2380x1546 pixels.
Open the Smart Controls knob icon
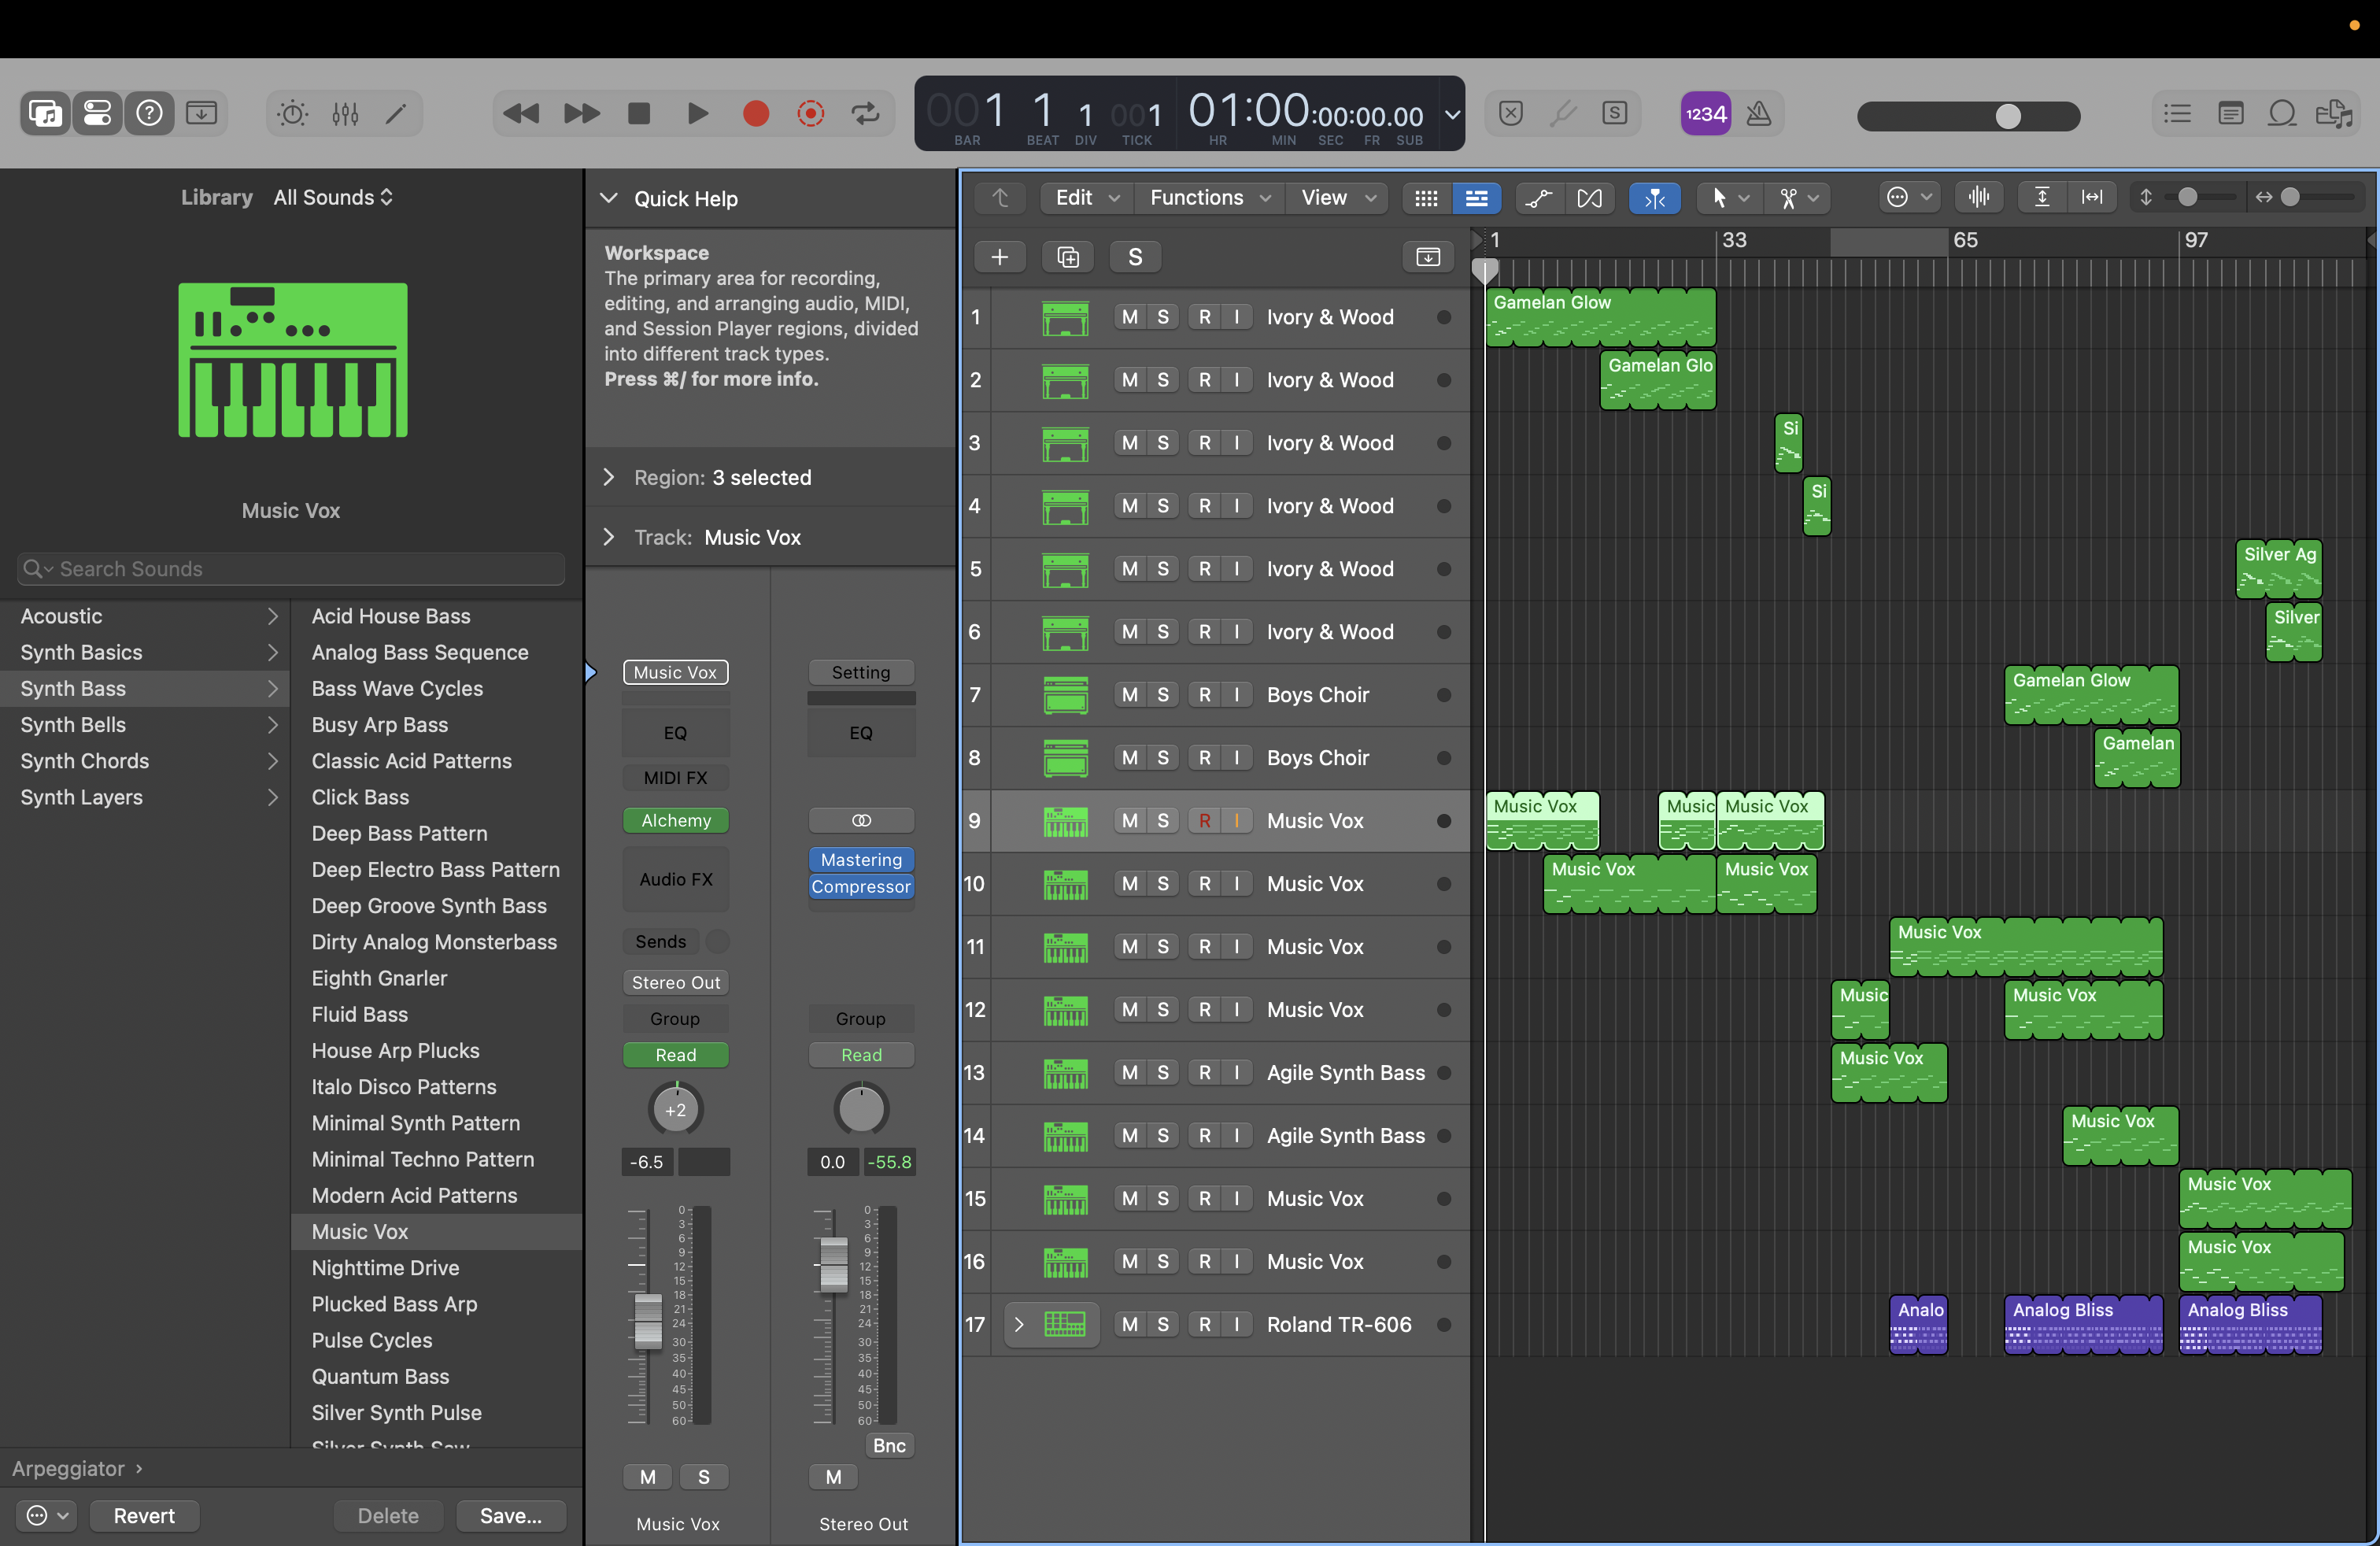(293, 113)
